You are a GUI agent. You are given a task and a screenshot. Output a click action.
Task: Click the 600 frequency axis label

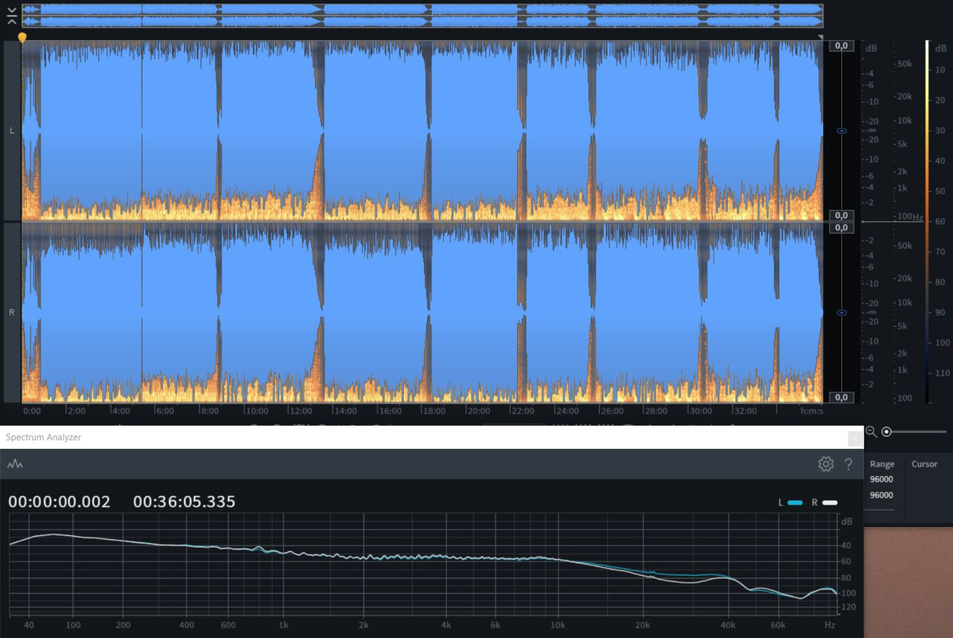[x=228, y=624]
